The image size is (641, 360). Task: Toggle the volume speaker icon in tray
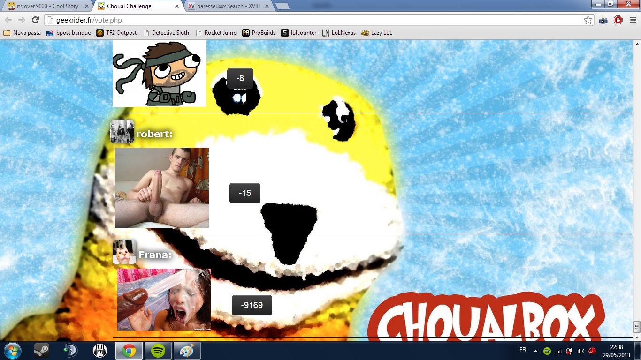(580, 351)
